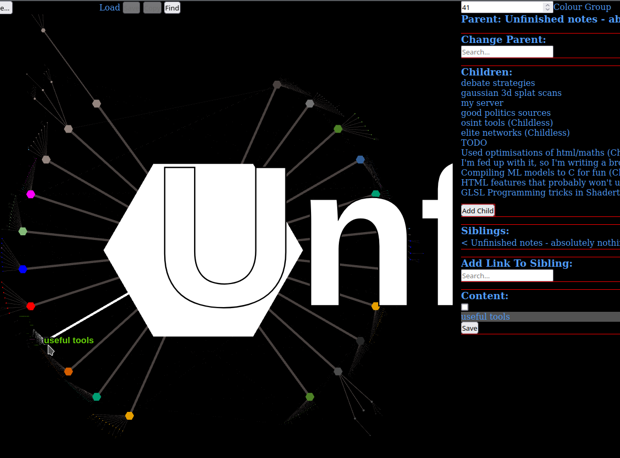Click the steel blue hexagon node on right

(x=360, y=159)
